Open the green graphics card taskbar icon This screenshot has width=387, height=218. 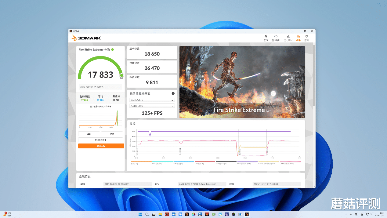(214, 214)
